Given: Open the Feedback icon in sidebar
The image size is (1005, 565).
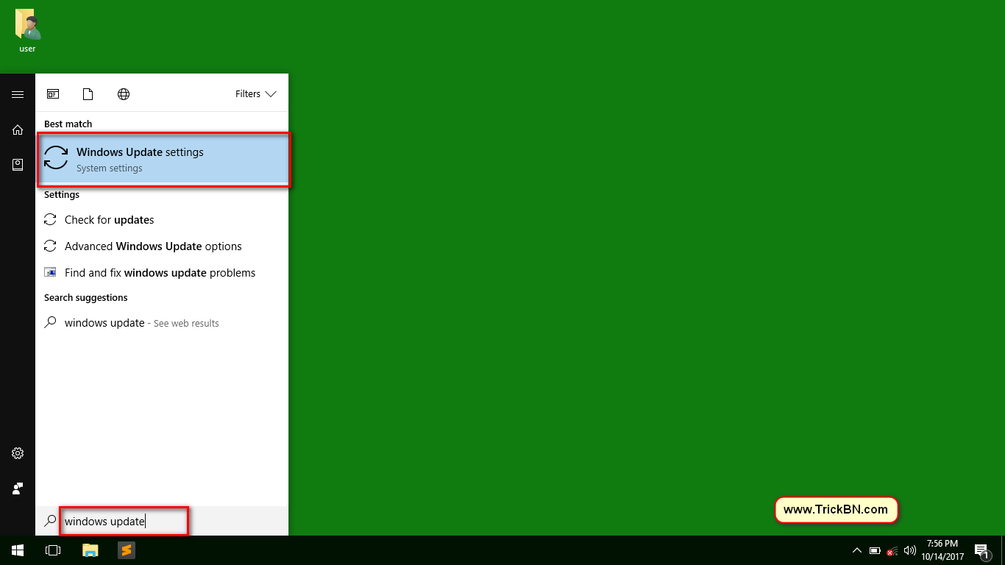Looking at the screenshot, I should (x=18, y=488).
